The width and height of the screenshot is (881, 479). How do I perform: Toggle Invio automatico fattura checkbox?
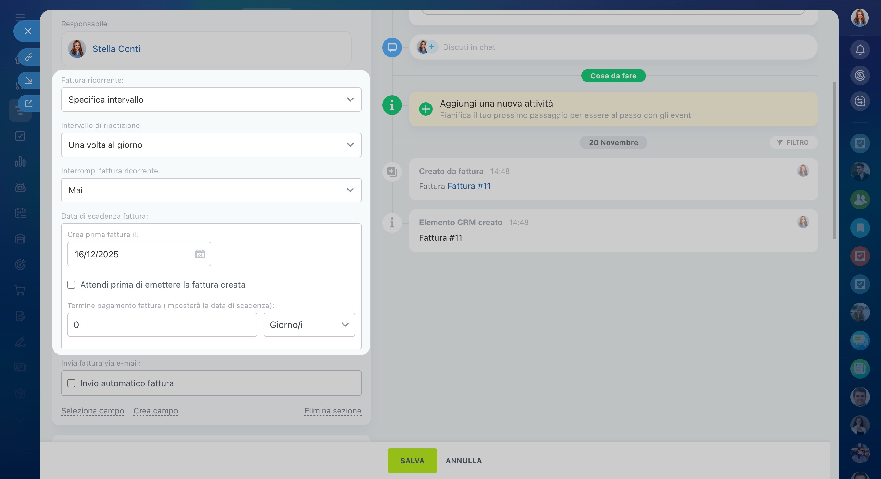(x=72, y=383)
